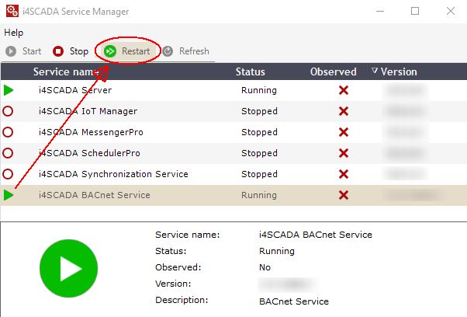467x317 pixels.
Task: Click Observed X mark for SchedulerPro
Action: pos(344,153)
